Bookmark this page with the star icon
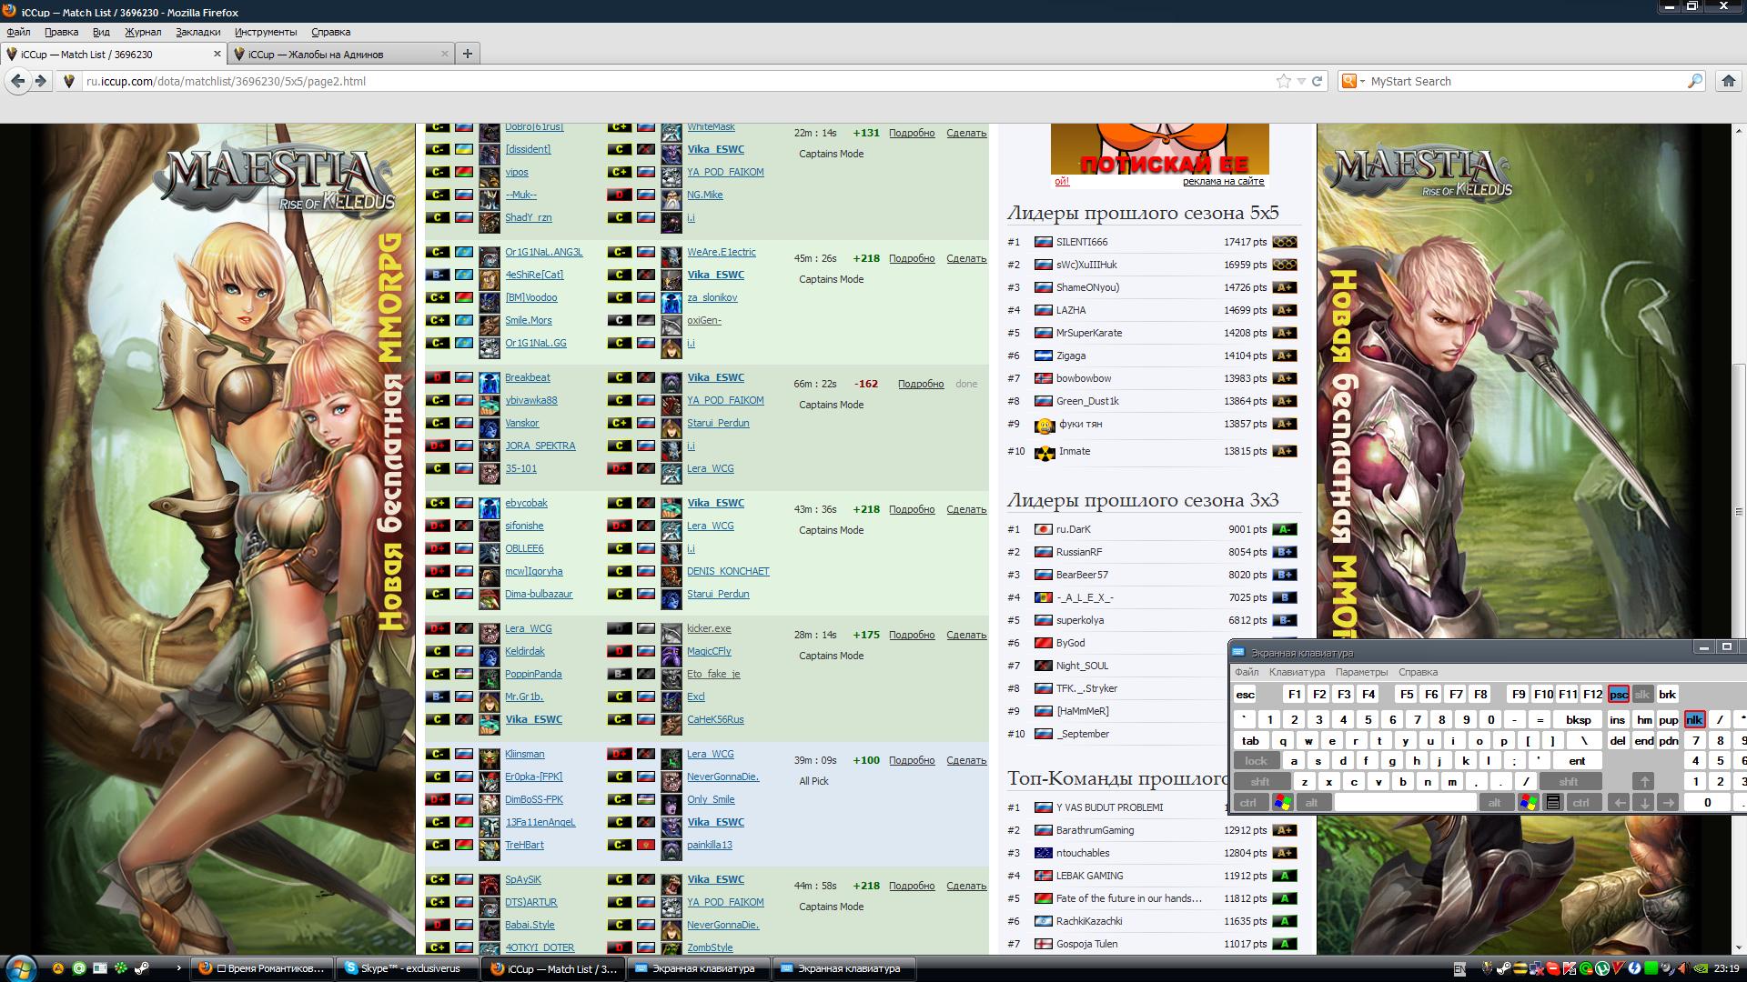Screen dimensions: 1747x982 point(1283,81)
